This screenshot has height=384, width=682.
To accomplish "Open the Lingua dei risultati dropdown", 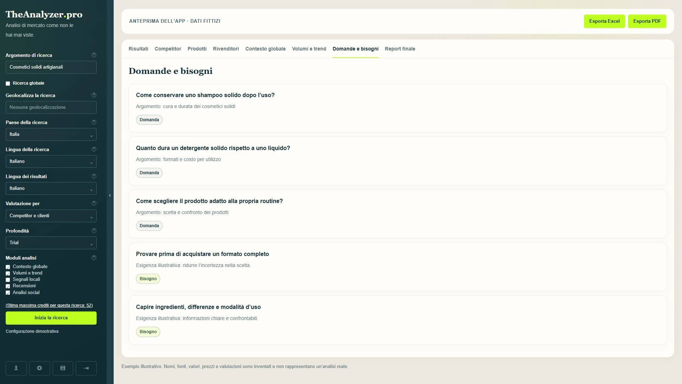I will click(51, 188).
